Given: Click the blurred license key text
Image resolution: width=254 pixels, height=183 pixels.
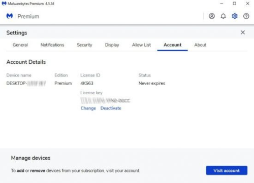Looking at the screenshot, I should coord(105,101).
